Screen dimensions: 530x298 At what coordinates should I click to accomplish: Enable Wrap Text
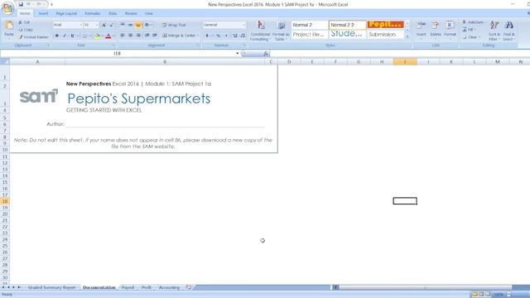coord(174,25)
